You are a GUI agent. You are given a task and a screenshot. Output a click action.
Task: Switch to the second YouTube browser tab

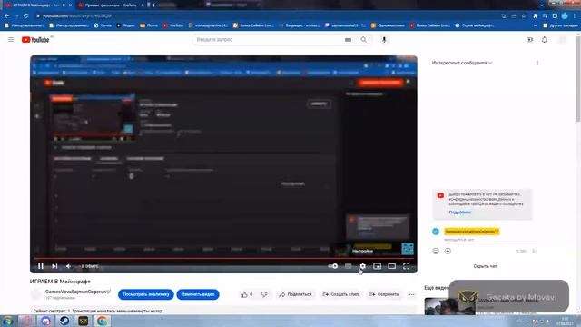111,5
